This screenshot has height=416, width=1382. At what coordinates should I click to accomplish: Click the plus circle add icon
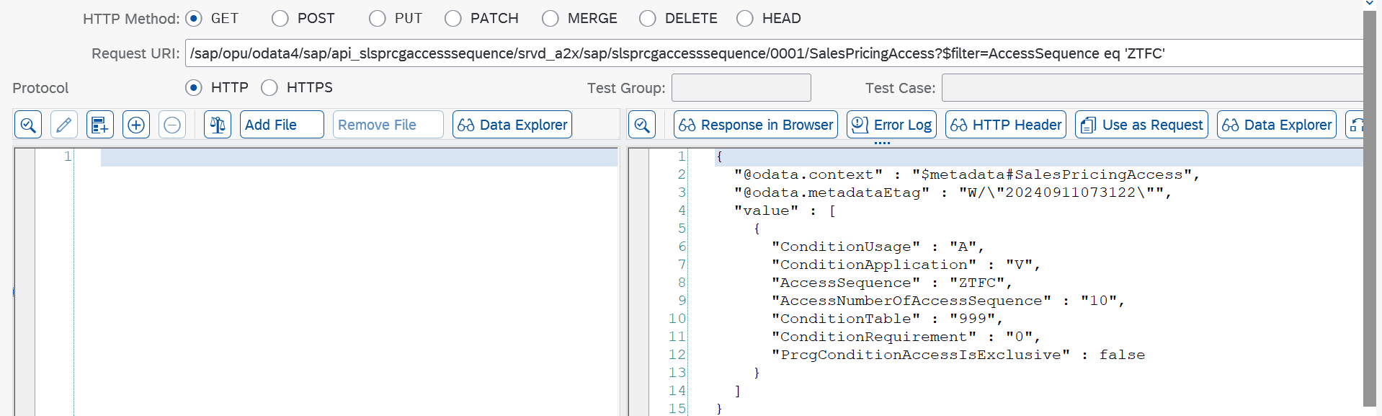[136, 125]
